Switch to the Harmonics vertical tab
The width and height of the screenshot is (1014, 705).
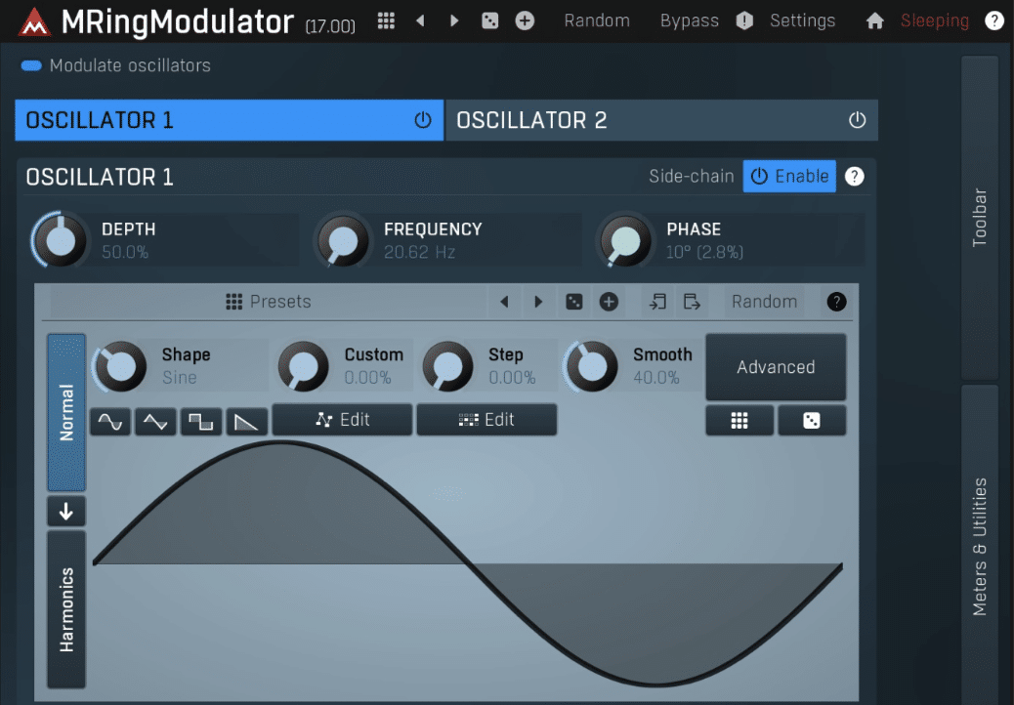coord(66,609)
